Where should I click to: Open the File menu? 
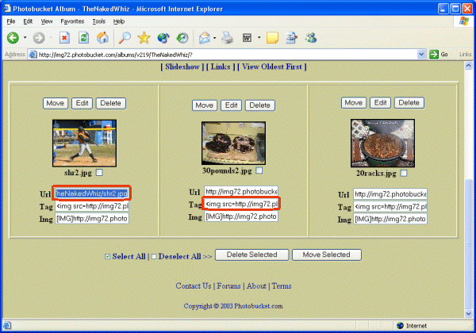tap(10, 21)
